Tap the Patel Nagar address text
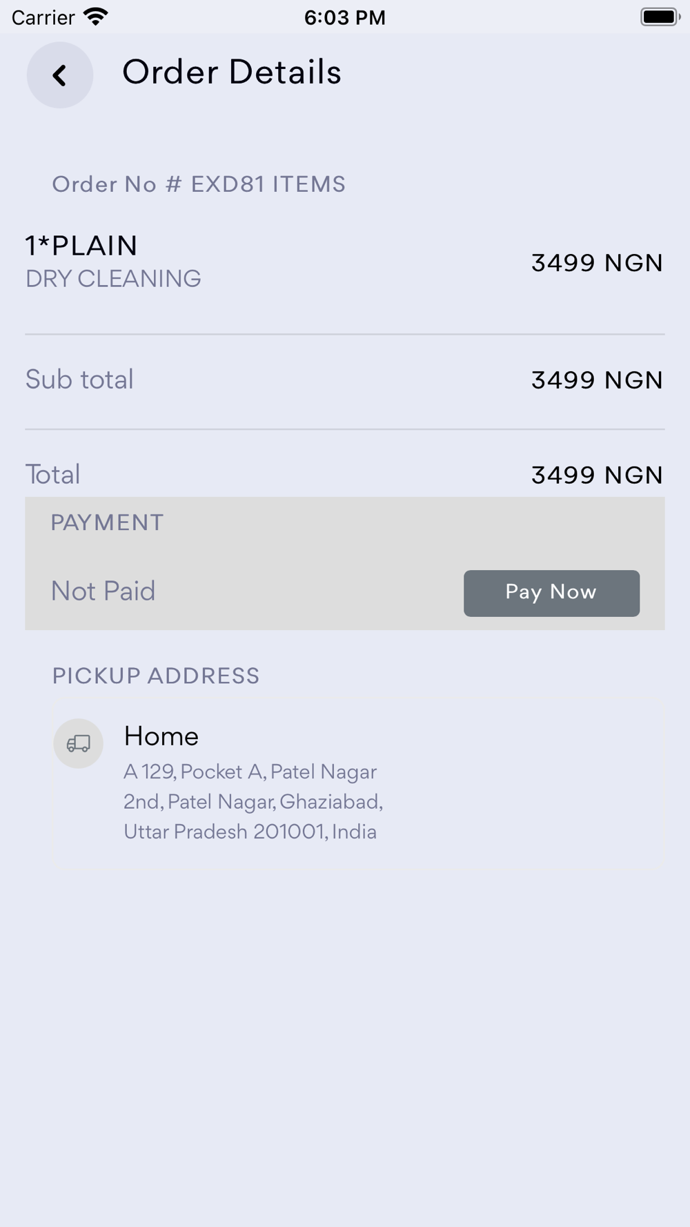 (253, 801)
